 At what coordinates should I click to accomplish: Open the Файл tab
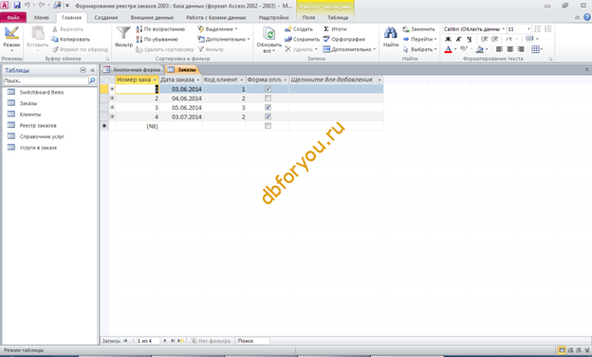click(13, 17)
